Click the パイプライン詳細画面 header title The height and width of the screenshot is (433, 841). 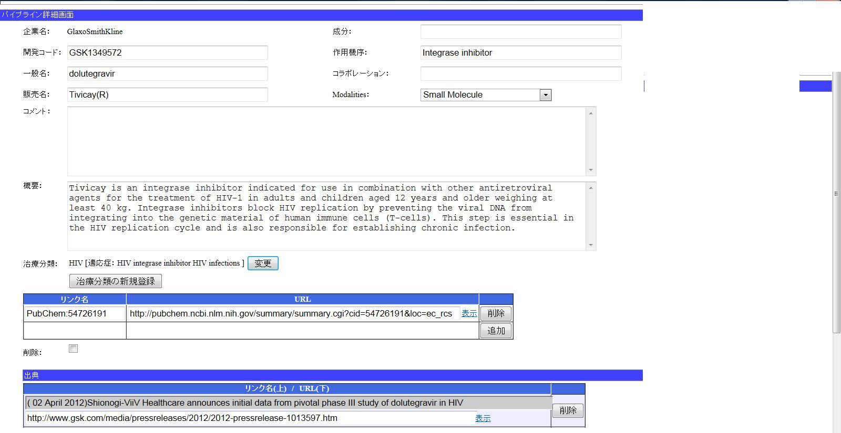37,15
